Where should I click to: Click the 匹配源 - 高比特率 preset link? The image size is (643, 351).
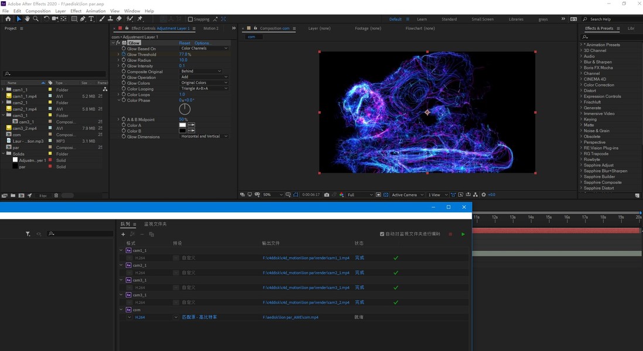[199, 317]
